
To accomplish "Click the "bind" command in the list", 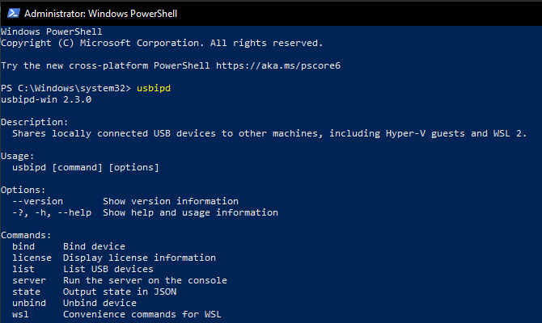I will point(23,246).
